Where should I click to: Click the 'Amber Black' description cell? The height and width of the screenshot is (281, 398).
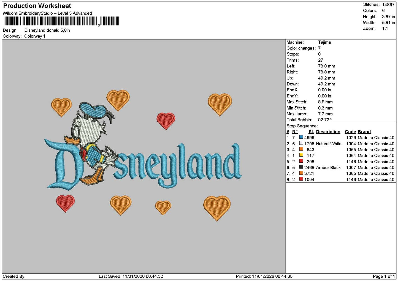[328, 168]
